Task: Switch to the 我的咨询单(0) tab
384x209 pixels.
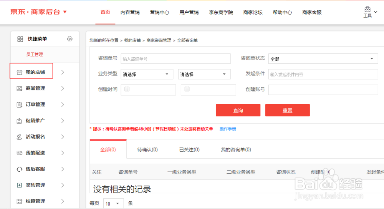Action: click(236, 149)
